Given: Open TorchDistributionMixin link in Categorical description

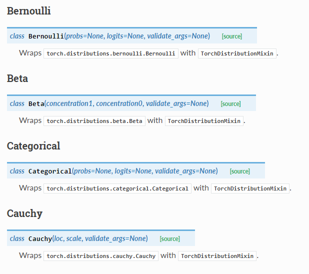Looking at the screenshot, I should pyautogui.click(x=250, y=188).
